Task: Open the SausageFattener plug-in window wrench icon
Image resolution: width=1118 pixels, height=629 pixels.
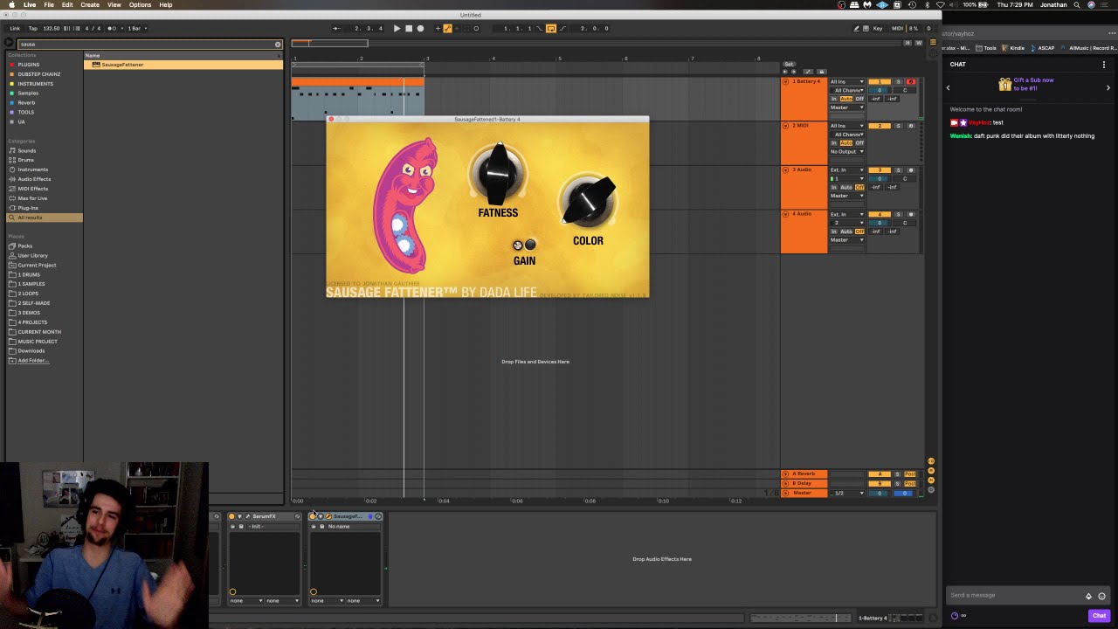Action: pyautogui.click(x=328, y=516)
